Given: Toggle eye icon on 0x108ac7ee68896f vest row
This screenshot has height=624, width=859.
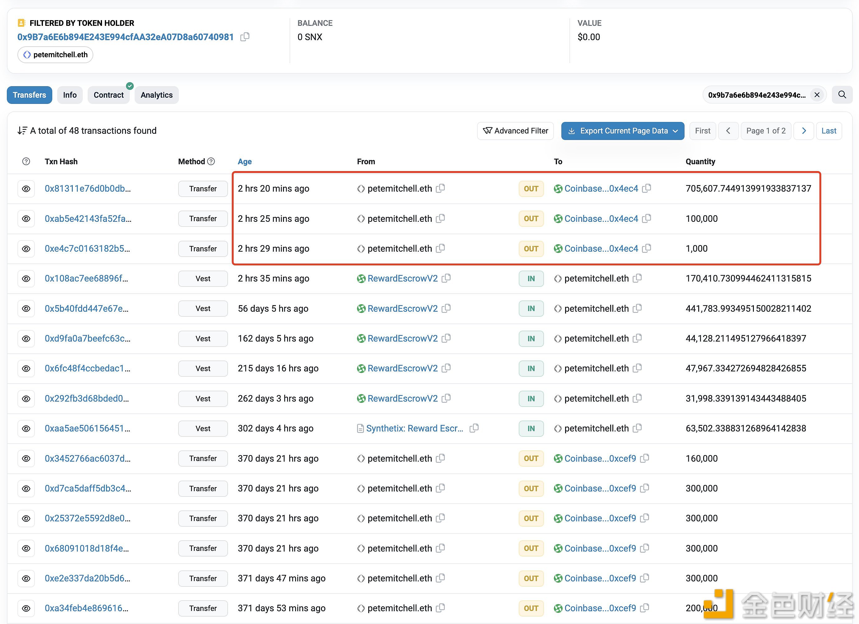Looking at the screenshot, I should pos(25,278).
